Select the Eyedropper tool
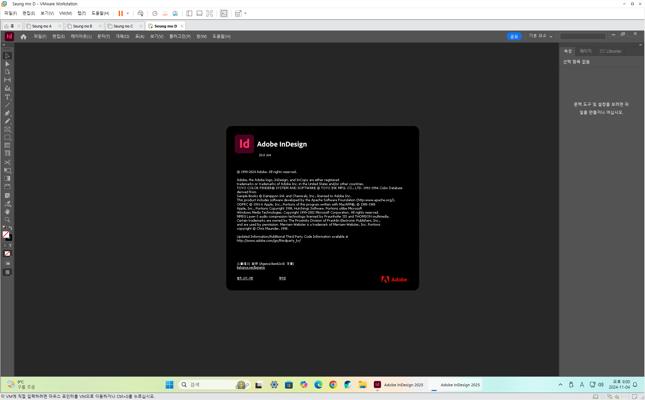Viewport: 645px width, 400px height. [7, 204]
